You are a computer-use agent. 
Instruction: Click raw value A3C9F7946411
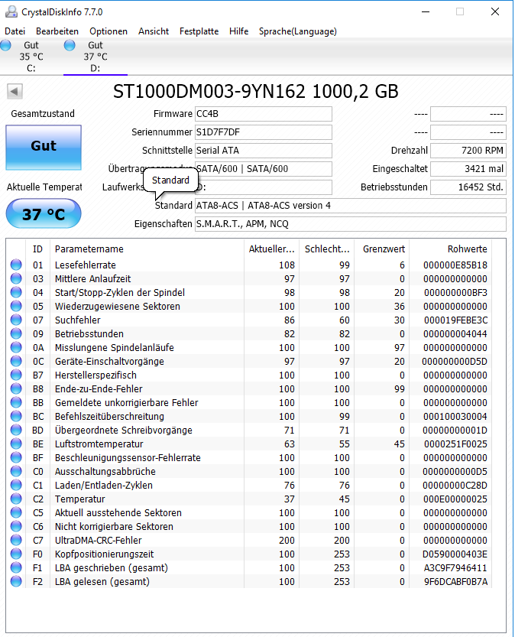[x=455, y=568]
